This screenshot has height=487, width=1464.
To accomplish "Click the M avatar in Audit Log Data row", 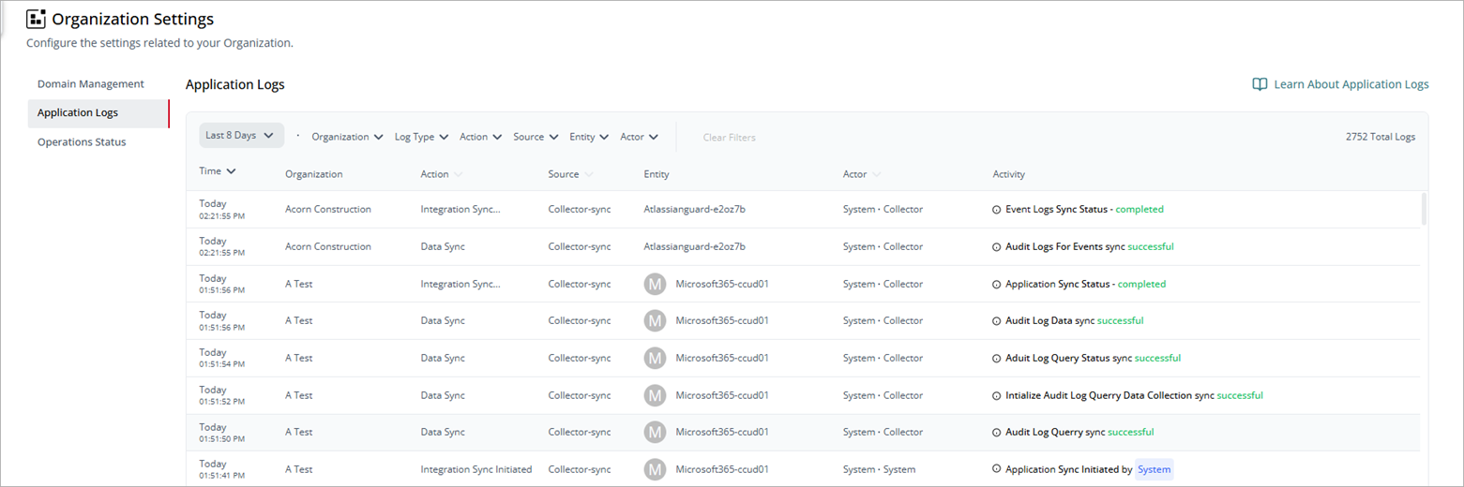I will (x=656, y=320).
